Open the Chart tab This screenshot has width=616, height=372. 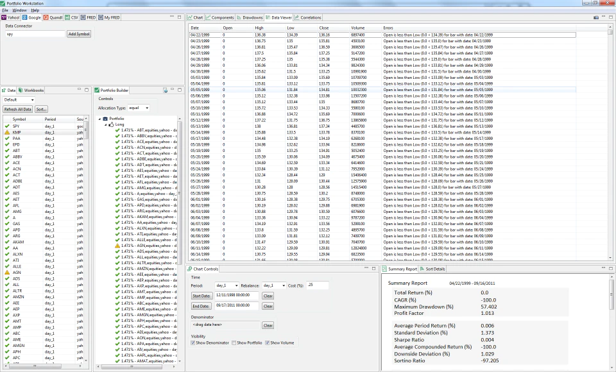coord(195,18)
